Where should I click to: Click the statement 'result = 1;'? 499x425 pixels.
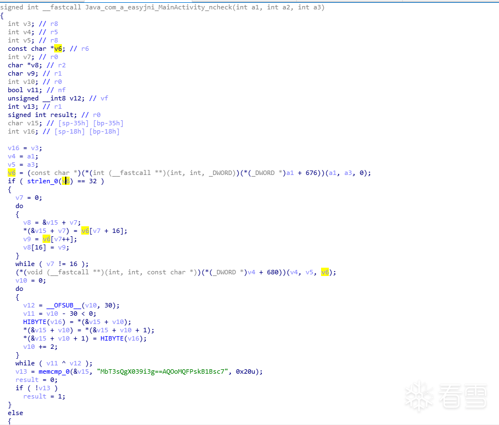[44, 396]
